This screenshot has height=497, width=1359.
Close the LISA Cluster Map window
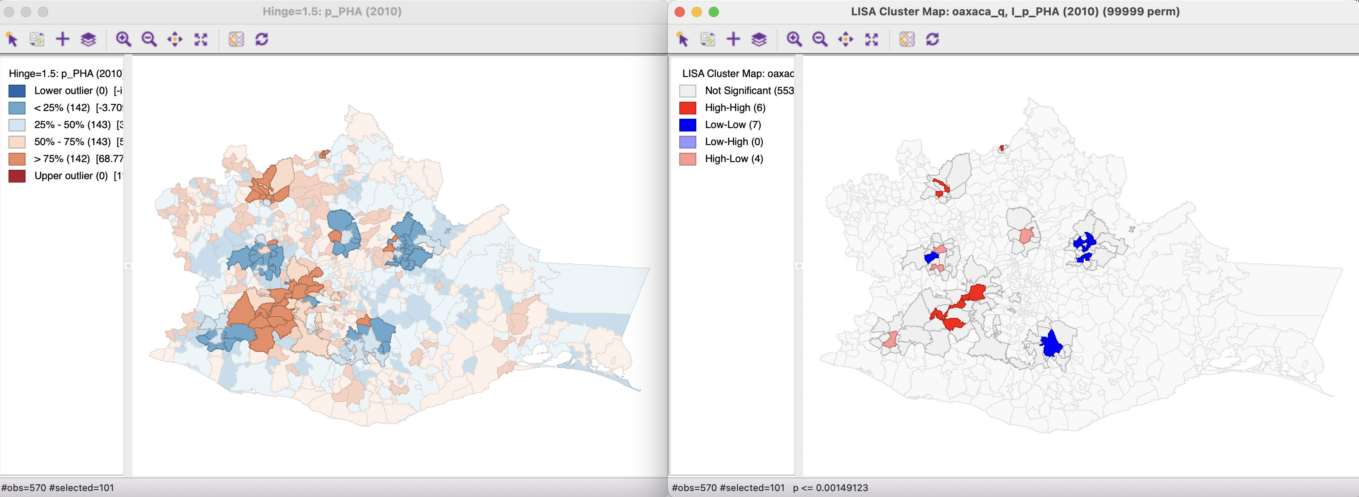pos(679,11)
